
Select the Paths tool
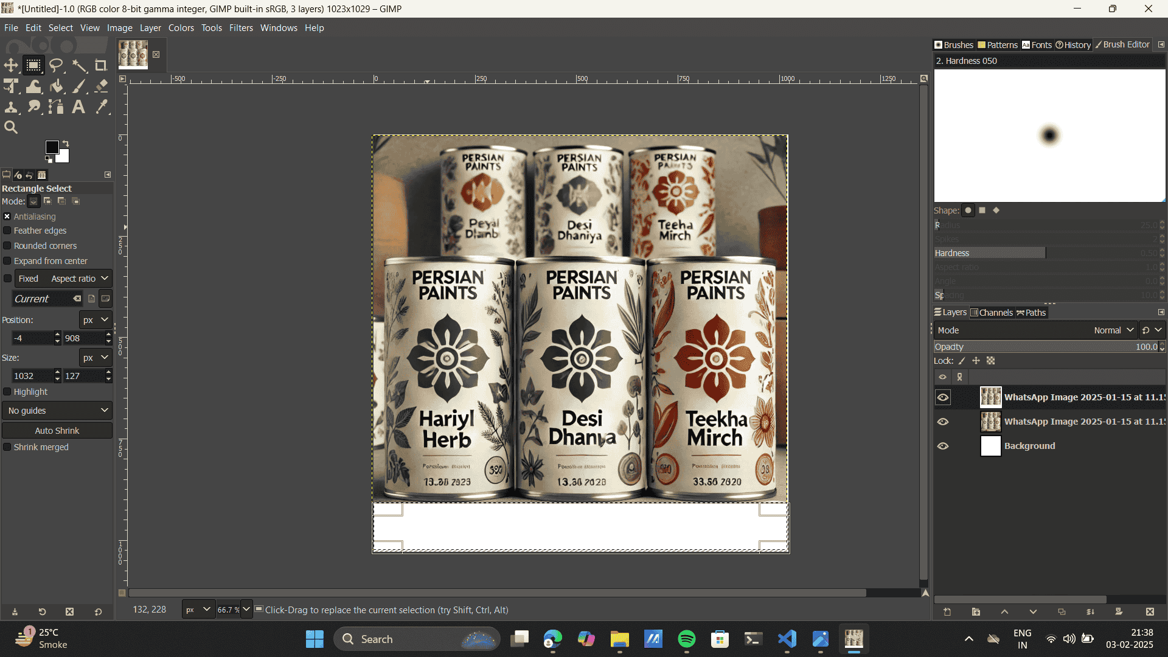pos(57,107)
